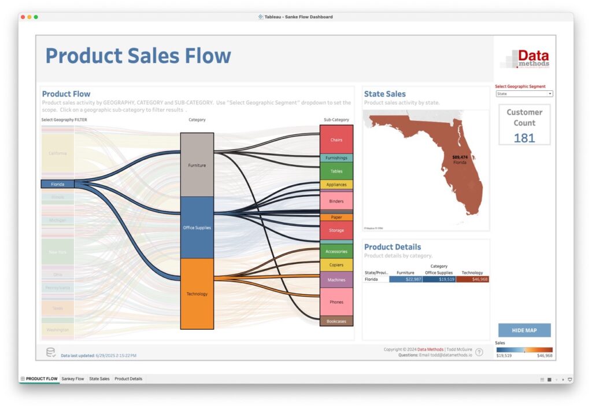Click the database refresh icon in footer

51,352
